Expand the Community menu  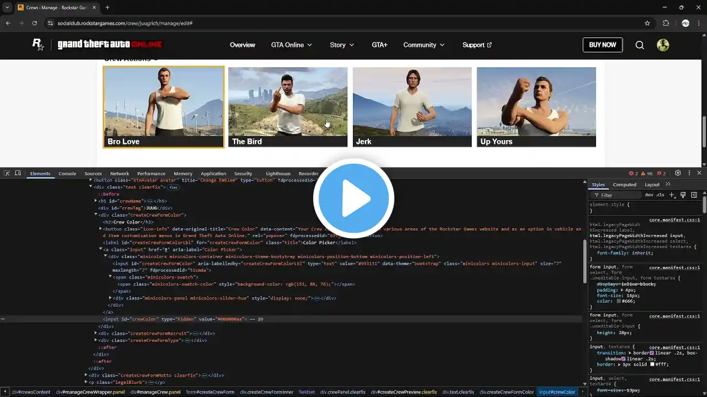(424, 45)
